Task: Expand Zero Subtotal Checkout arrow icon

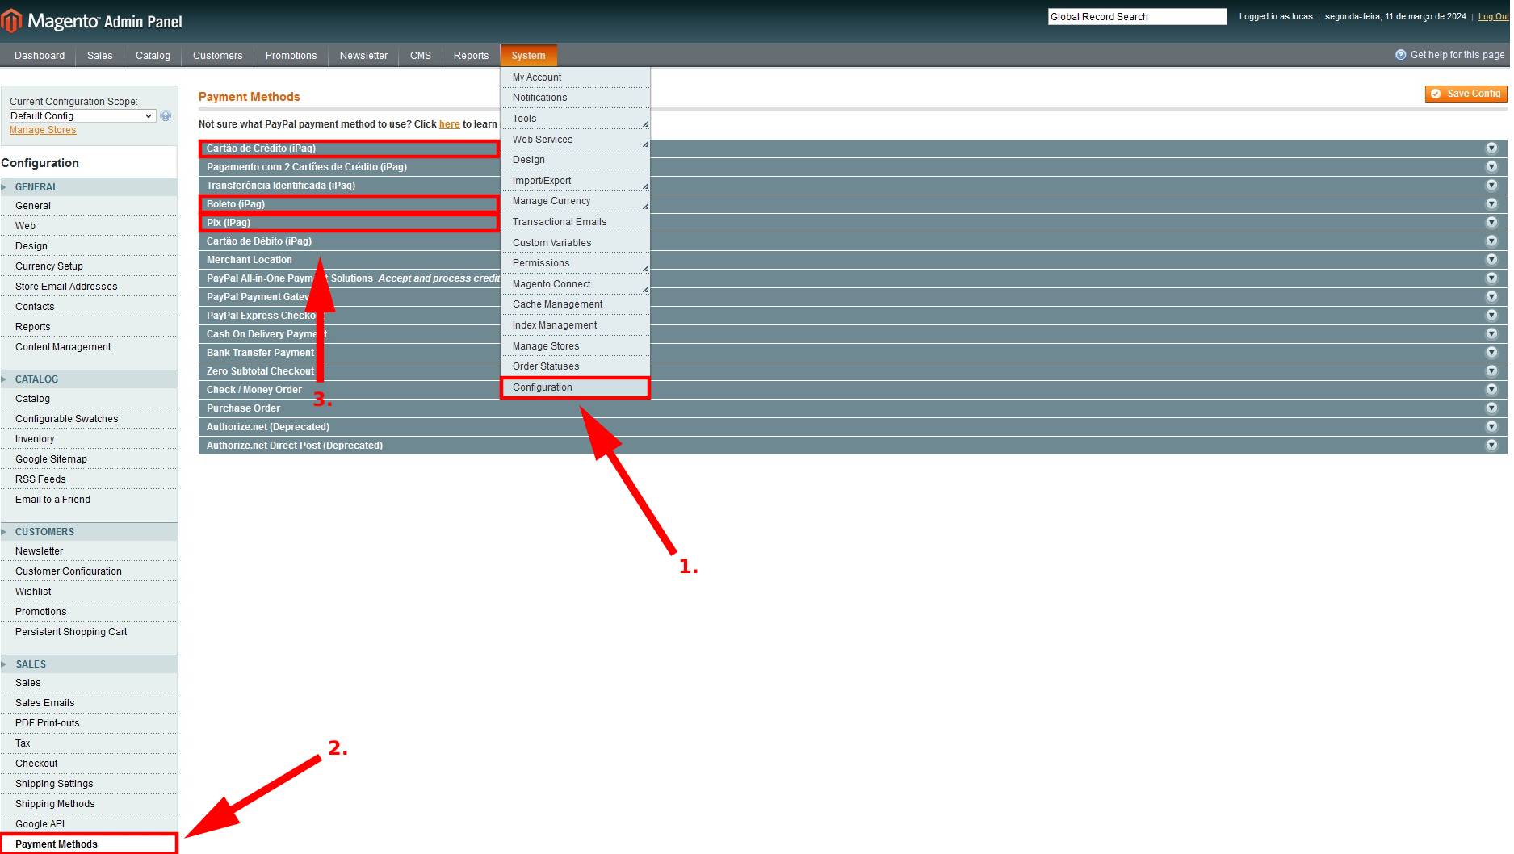Action: click(1491, 371)
